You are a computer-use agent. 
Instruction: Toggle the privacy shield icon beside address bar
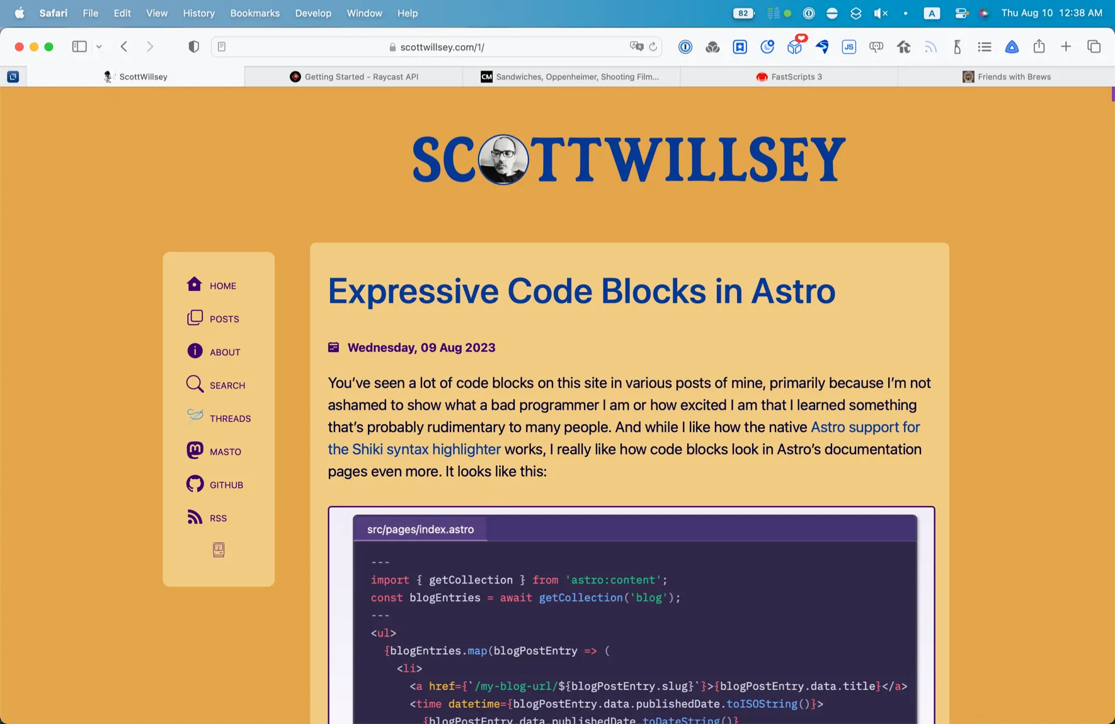(193, 46)
